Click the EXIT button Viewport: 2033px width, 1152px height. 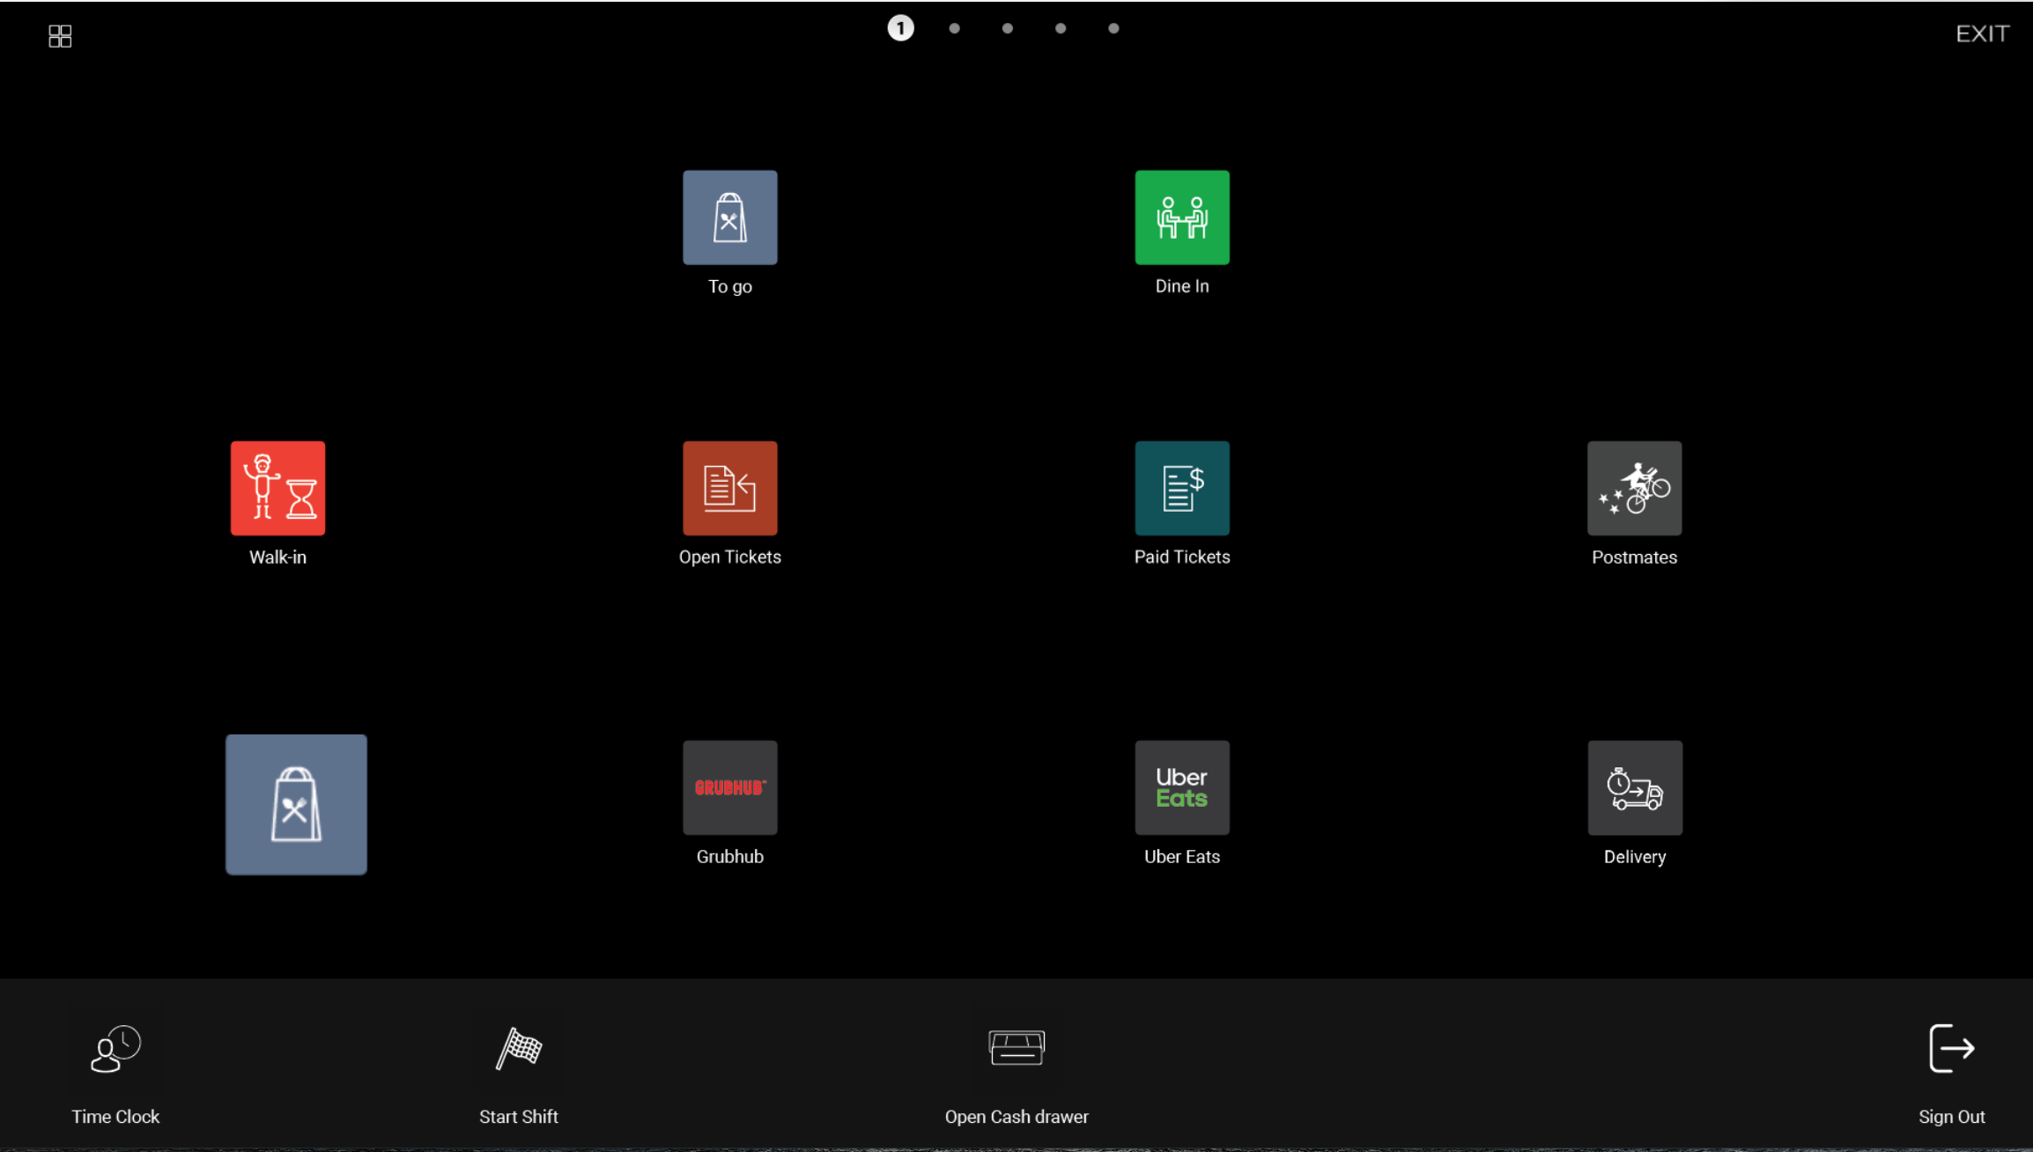click(1982, 34)
